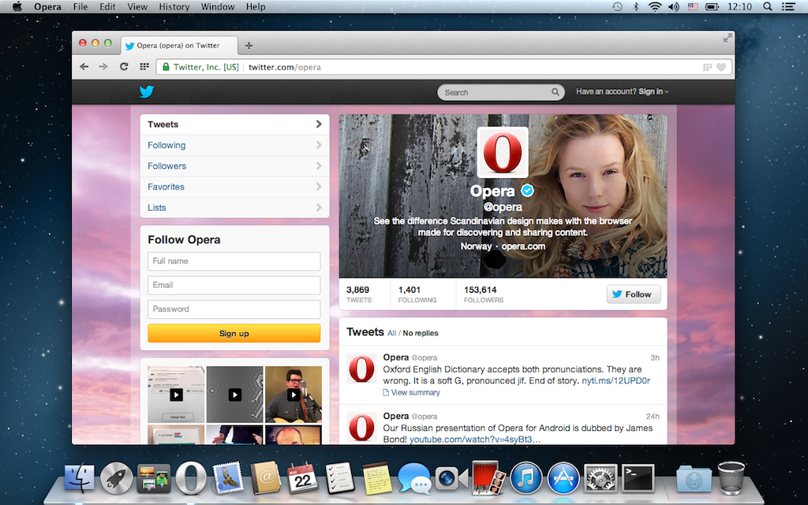Open Speed Dial grid icon in toolbar
Screen dimensions: 808x505
click(144, 67)
